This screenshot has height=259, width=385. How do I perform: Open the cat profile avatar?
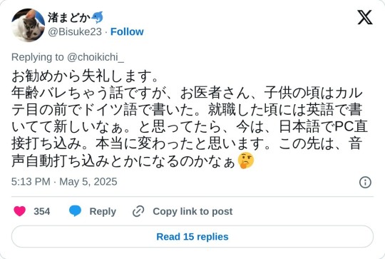[29, 25]
